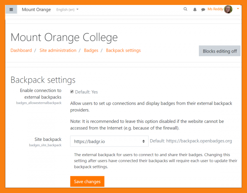247x193 pixels.
Task: Click the Blocks editing off button
Action: [x=219, y=51]
